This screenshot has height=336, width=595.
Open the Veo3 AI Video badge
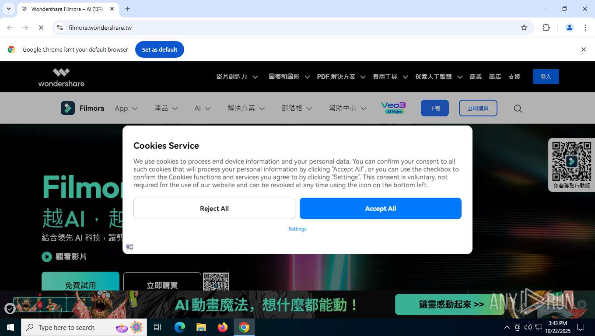tap(393, 108)
